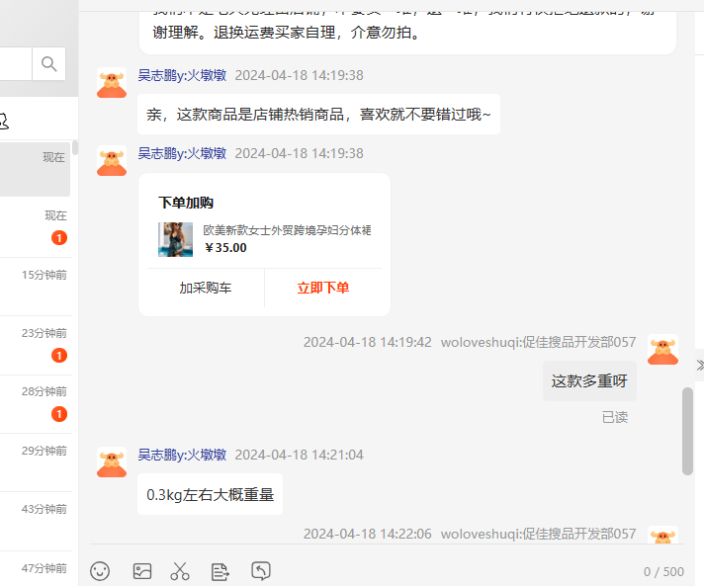Image resolution: width=704 pixels, height=586 pixels.
Task: Select message 亲，这款商品是店铺热销商品
Action: (318, 115)
